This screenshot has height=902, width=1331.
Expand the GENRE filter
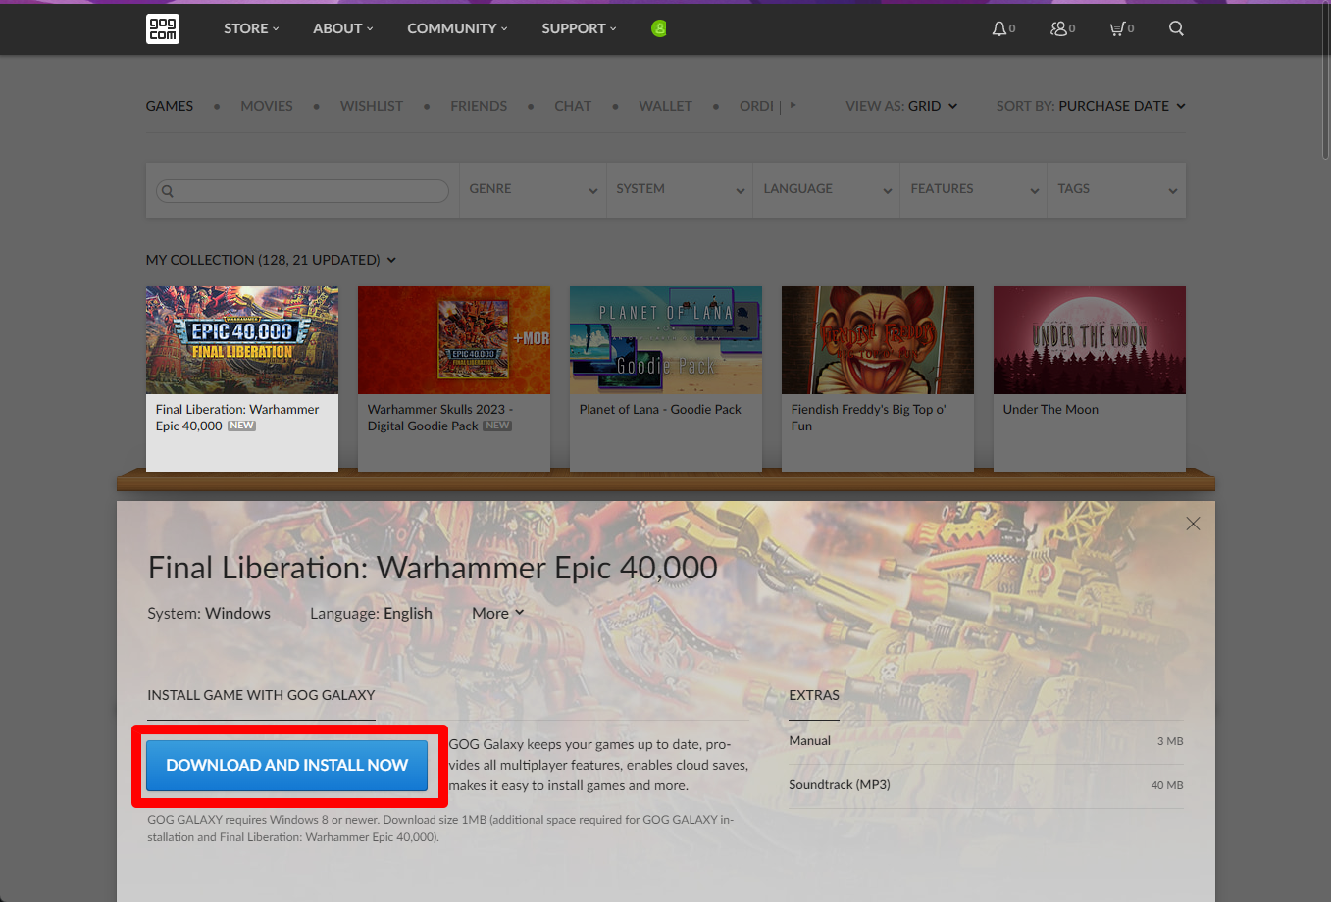[x=533, y=189]
